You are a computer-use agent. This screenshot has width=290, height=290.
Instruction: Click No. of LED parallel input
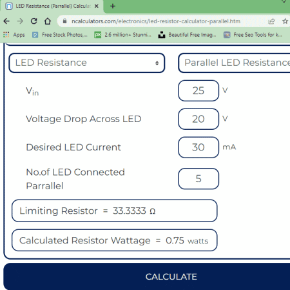[x=198, y=179]
